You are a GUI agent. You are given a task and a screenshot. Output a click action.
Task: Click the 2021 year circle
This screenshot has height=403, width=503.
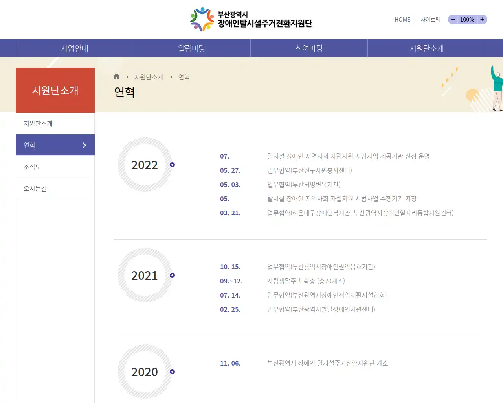(145, 275)
